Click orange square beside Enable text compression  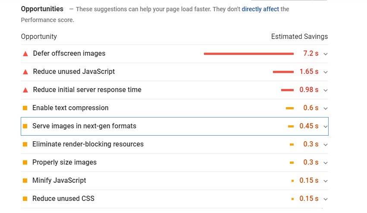(x=25, y=108)
